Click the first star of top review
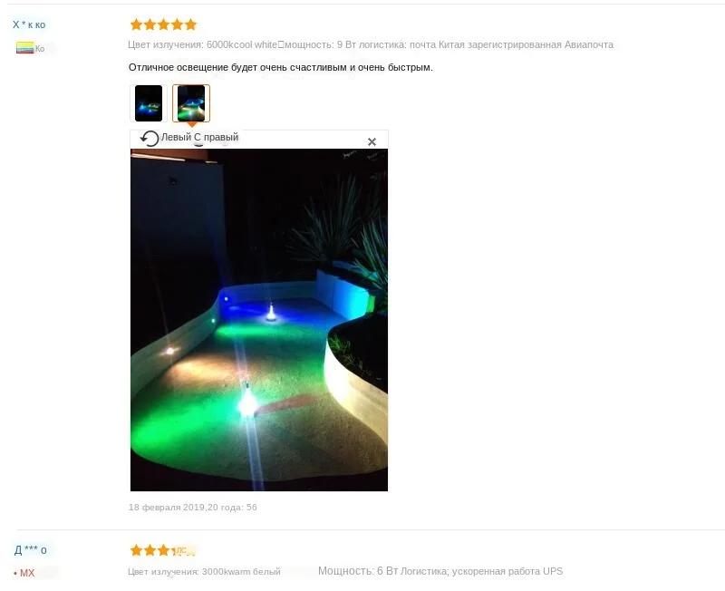 coord(136,24)
